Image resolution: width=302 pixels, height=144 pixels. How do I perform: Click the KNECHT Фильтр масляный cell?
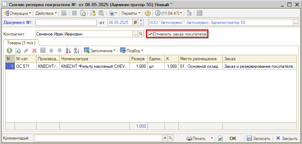point(94,66)
